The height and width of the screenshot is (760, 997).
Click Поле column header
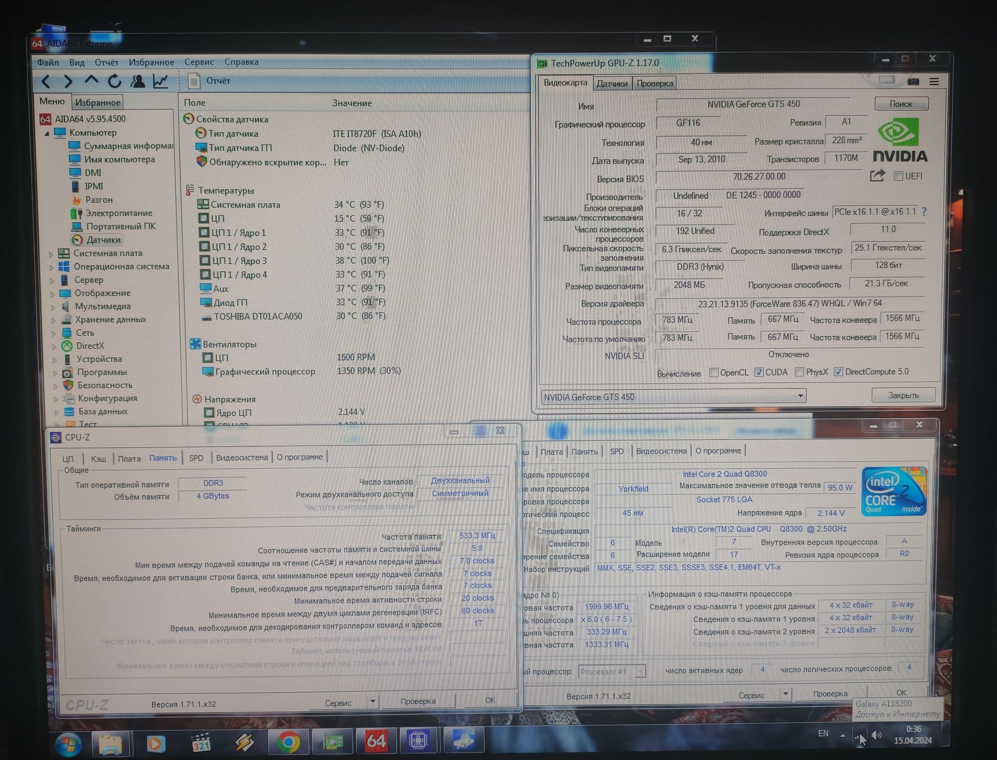click(195, 103)
